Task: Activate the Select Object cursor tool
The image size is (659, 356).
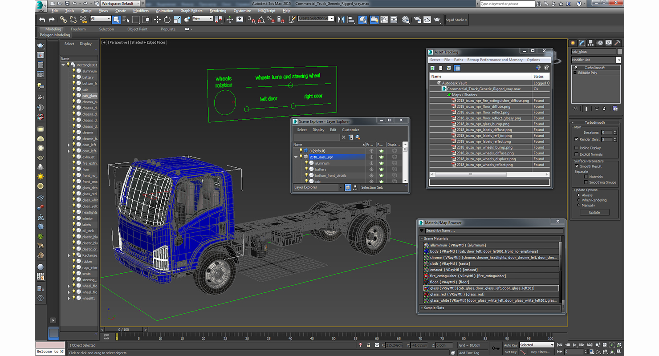Action: point(116,20)
